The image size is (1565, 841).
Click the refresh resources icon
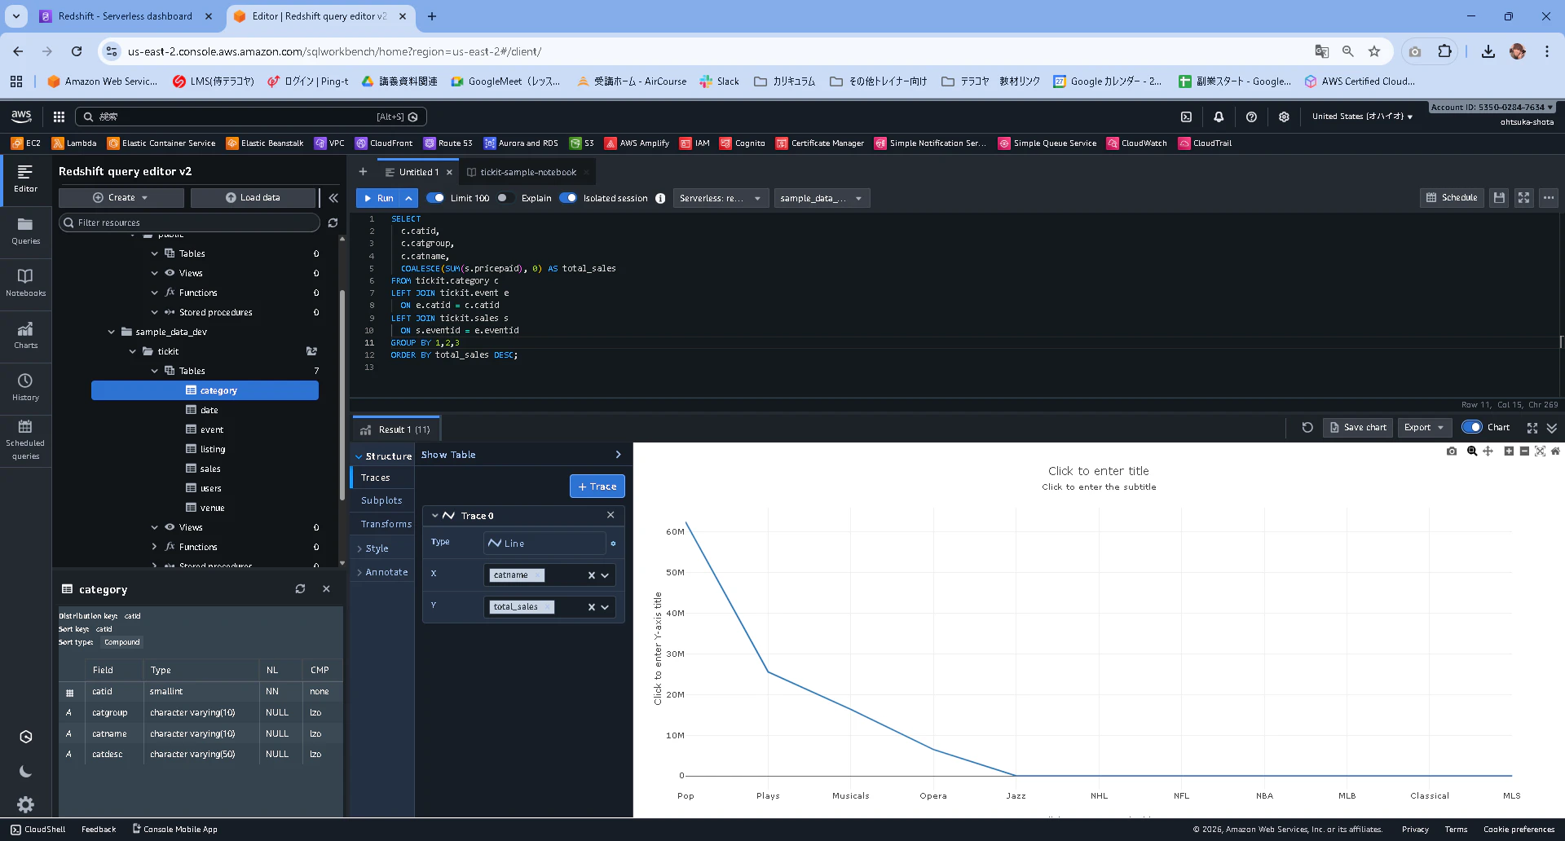[x=333, y=222]
